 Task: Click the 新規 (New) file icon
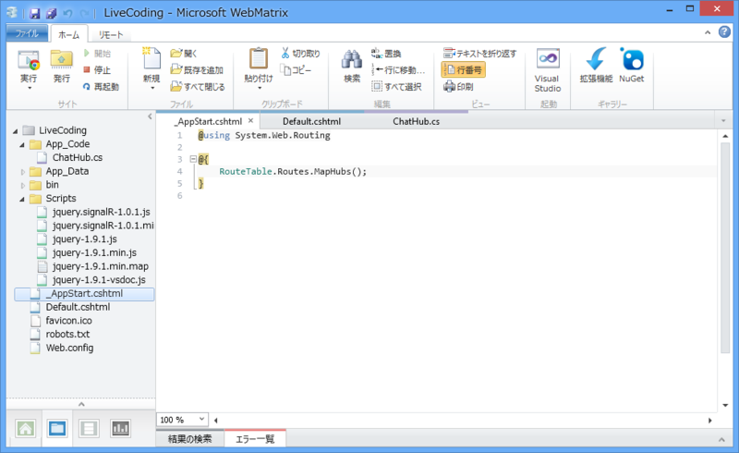pos(151,59)
